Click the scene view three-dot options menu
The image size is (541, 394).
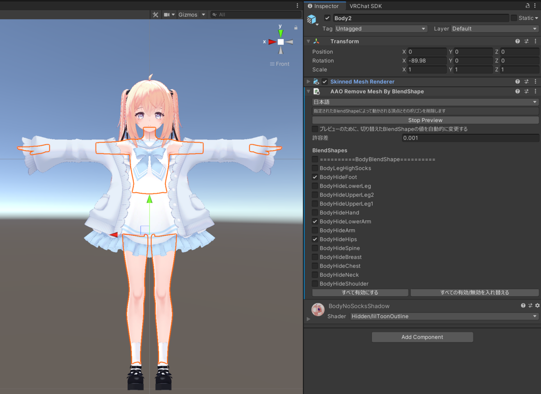tap(297, 5)
